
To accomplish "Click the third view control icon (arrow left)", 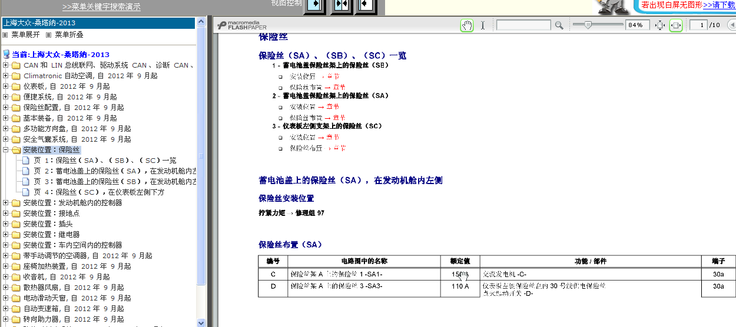I will [366, 5].
